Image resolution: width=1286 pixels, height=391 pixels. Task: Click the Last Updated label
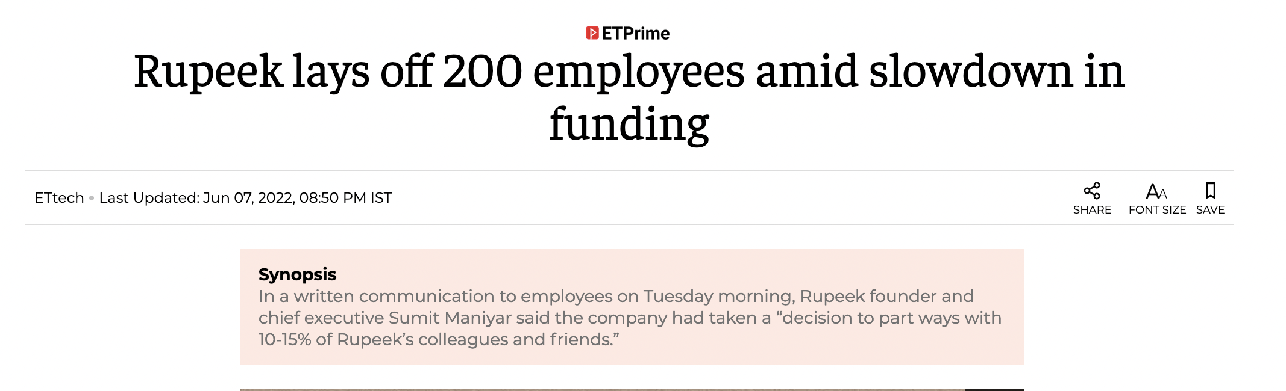(x=149, y=198)
